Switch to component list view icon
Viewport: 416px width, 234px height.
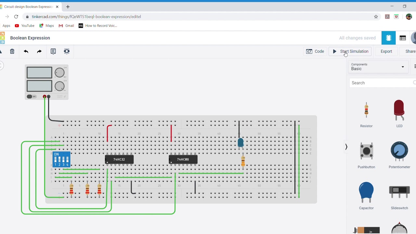[403, 38]
